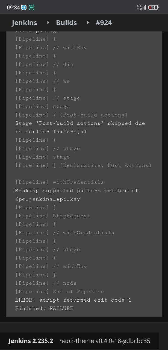Click the '[Pipeline] httpRequest' log line
This screenshot has height=350, width=168.
click(53, 216)
